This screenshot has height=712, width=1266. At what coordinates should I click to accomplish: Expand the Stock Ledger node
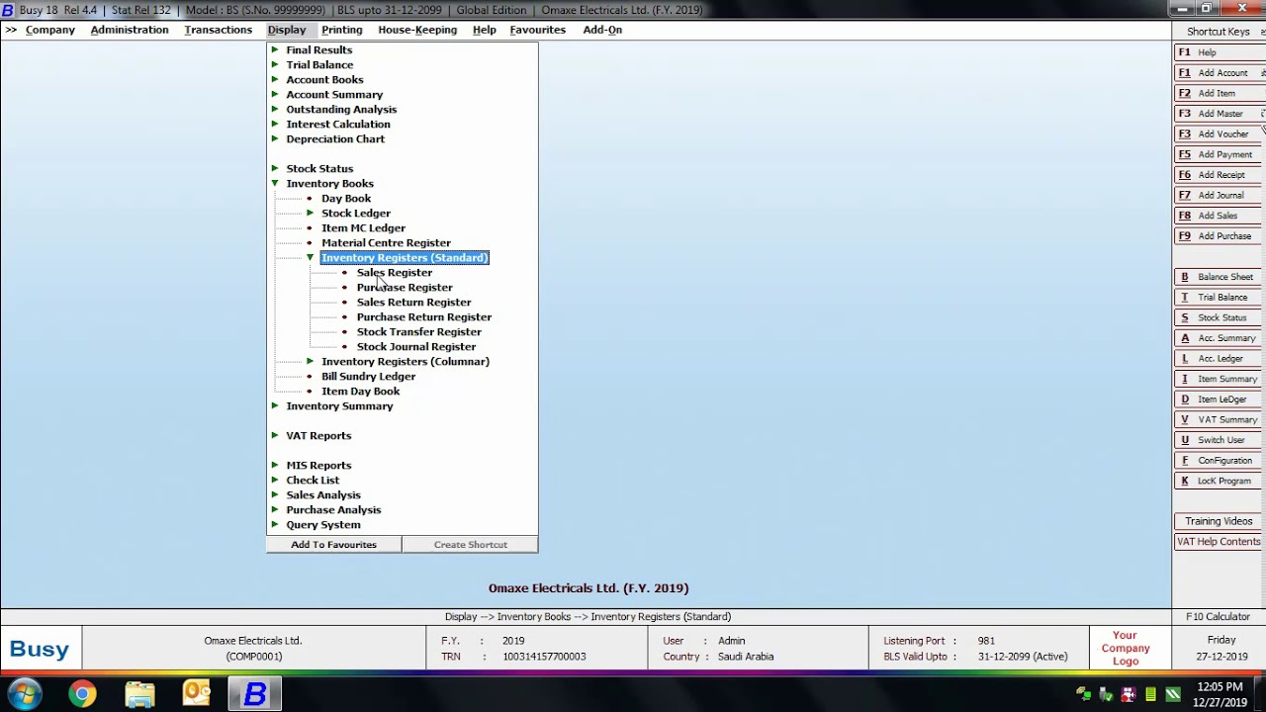[x=311, y=213]
